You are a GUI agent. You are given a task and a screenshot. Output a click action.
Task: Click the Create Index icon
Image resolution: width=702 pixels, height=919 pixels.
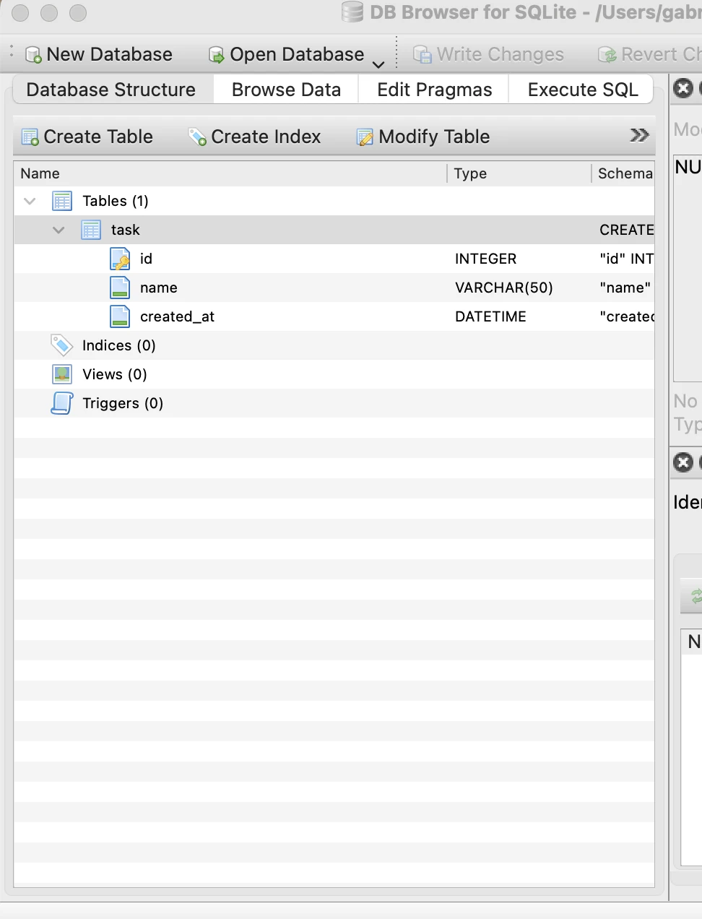pyautogui.click(x=197, y=137)
